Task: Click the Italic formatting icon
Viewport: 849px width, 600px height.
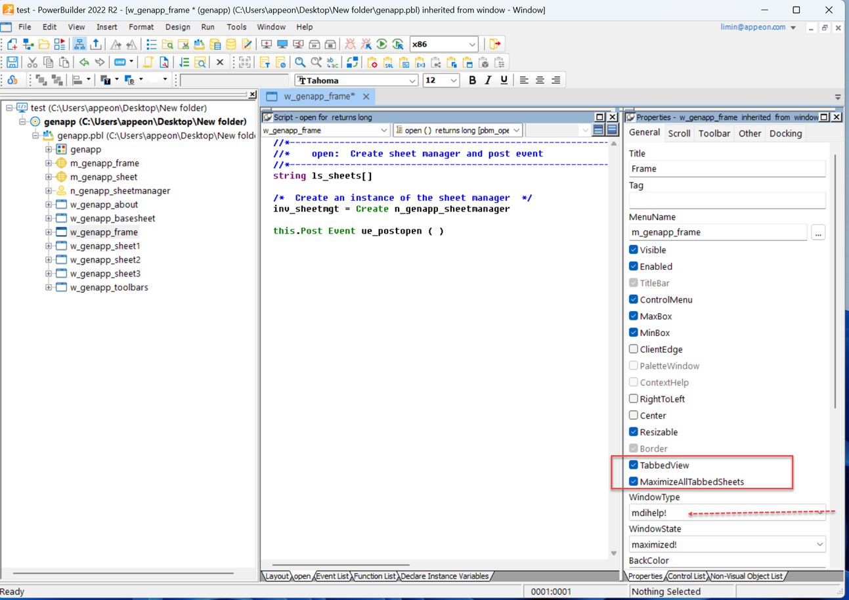Action: 488,80
